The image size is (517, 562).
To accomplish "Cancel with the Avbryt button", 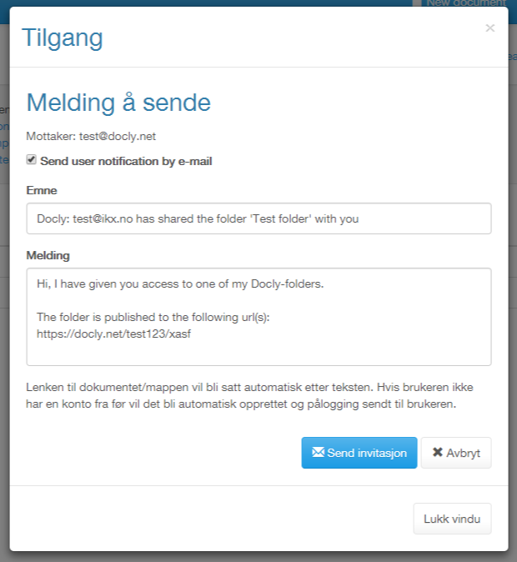I will 456,453.
